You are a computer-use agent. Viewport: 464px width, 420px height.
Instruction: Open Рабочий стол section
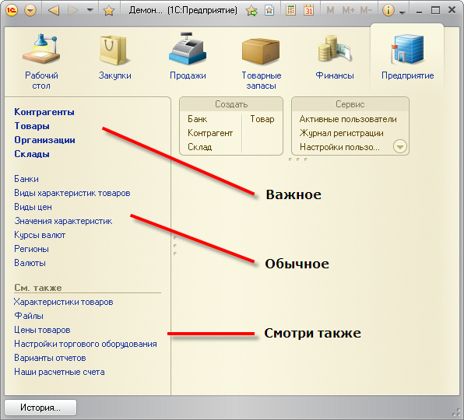pyautogui.click(x=41, y=61)
